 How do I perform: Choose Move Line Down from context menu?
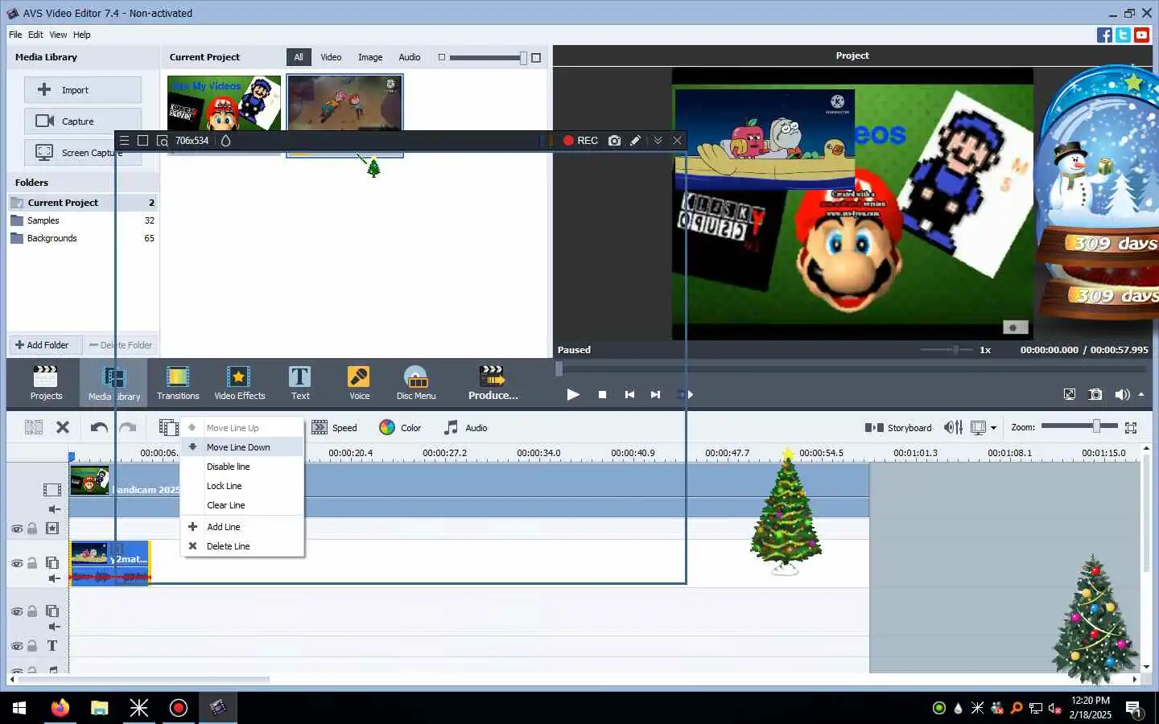(242, 447)
